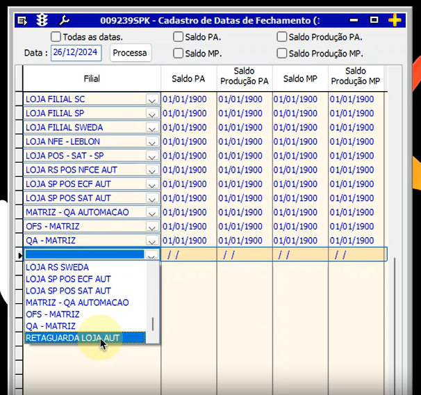Maximize the Cadastro de Datas window

tap(374, 20)
